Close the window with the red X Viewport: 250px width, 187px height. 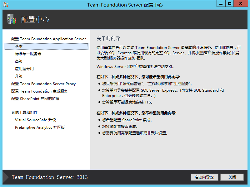pos(241,4)
